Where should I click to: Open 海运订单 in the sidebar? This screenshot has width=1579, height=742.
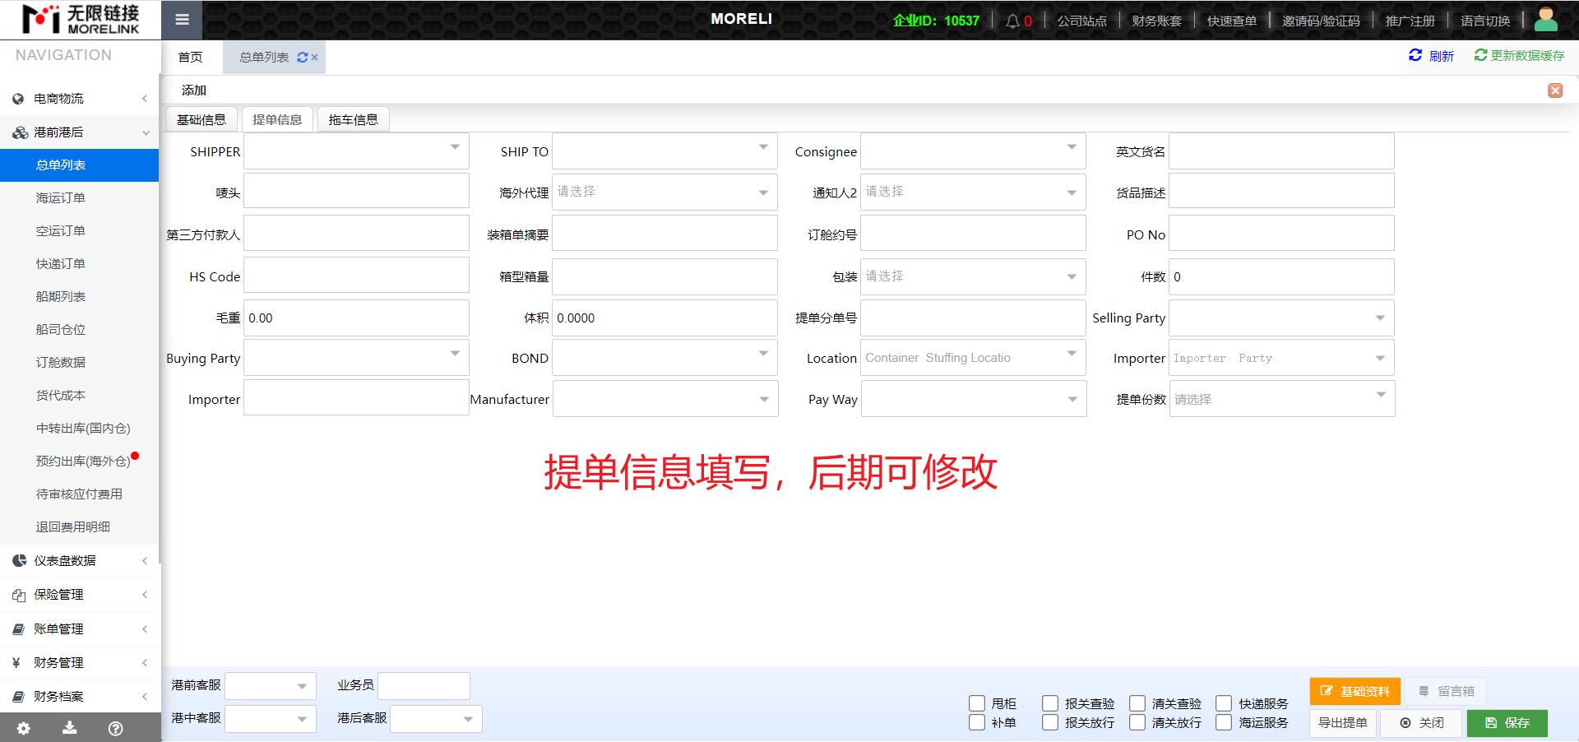61,198
